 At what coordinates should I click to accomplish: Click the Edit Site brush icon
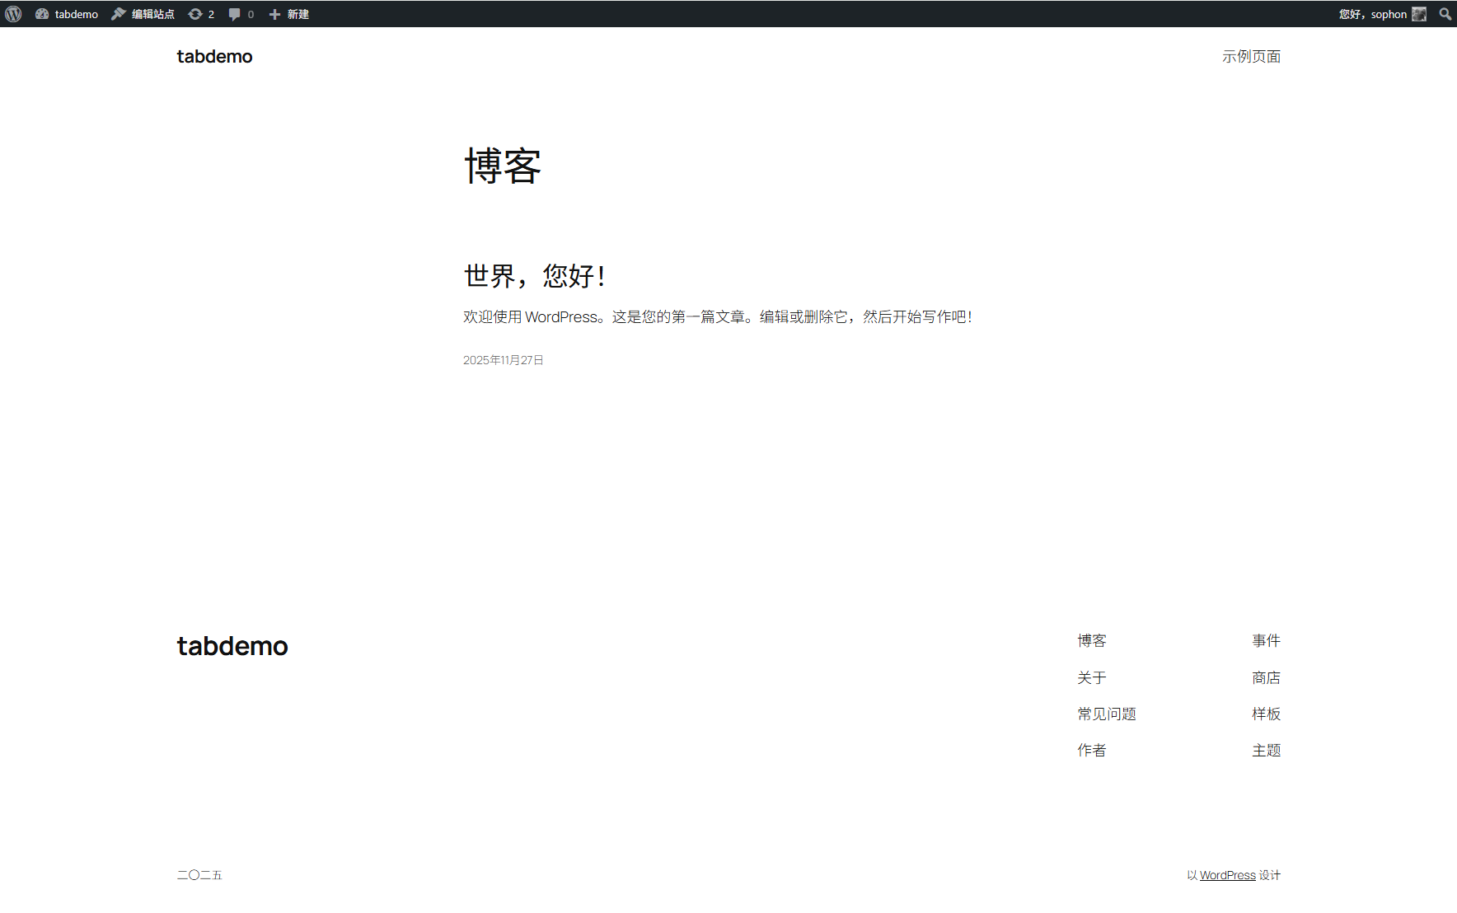(x=119, y=14)
